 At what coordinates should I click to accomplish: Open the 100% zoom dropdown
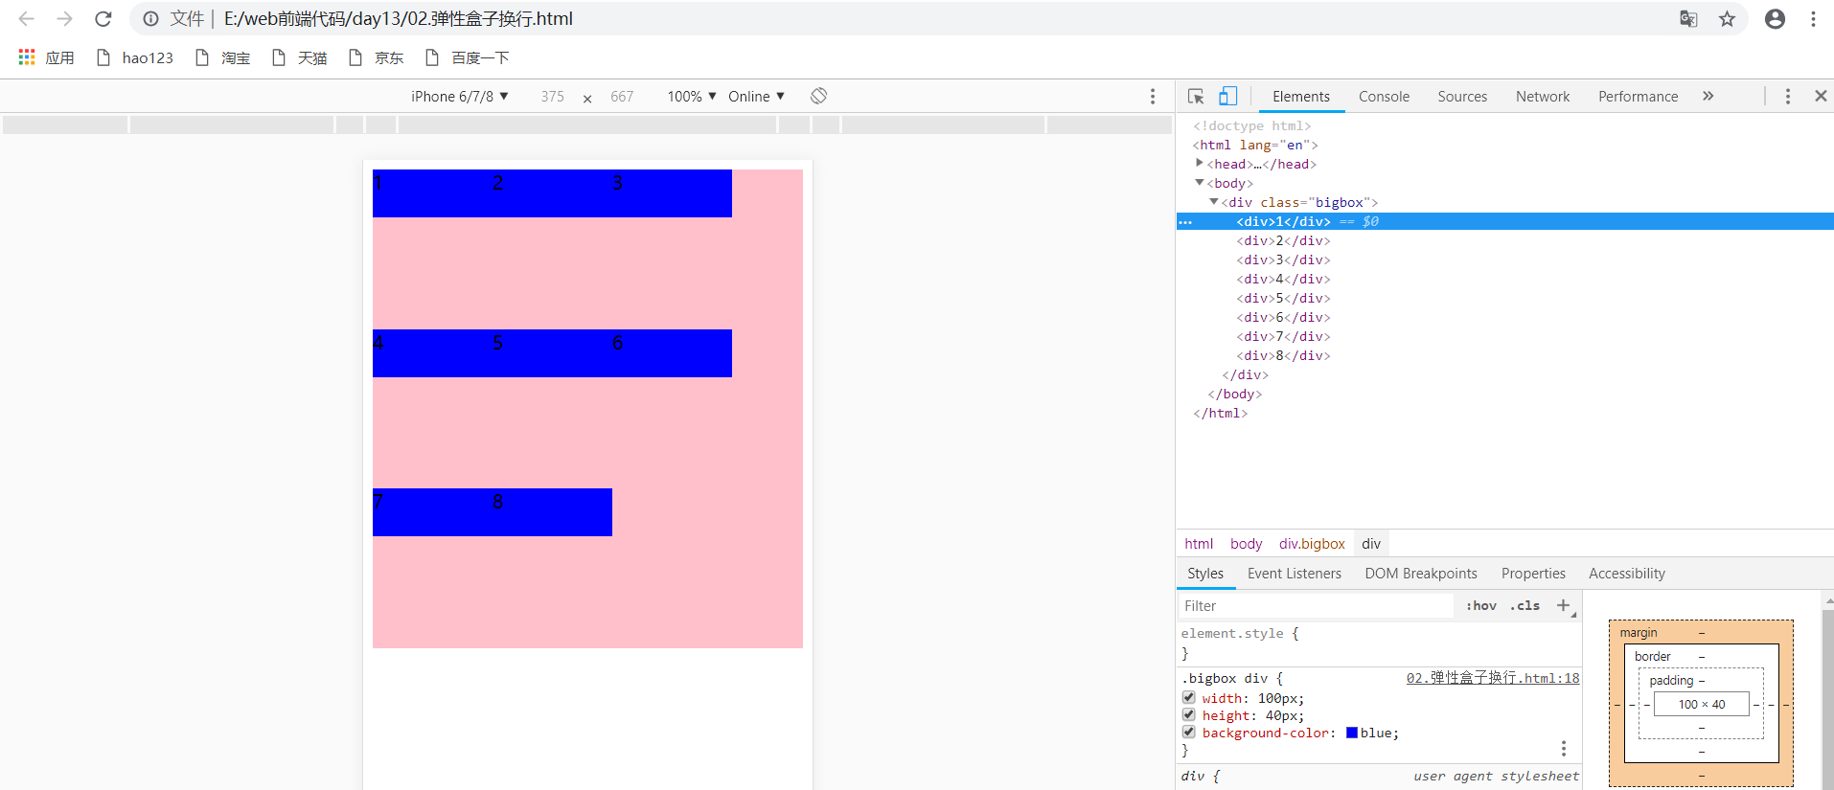tap(692, 97)
